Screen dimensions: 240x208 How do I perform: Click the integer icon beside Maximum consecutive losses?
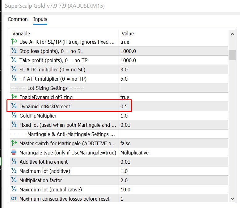coord(14,198)
